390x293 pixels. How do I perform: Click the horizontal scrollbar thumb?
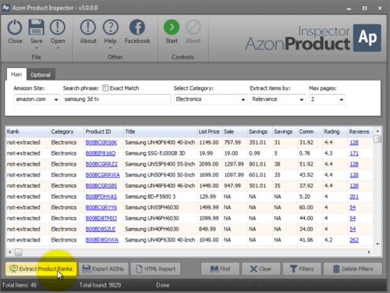pyautogui.click(x=18, y=252)
